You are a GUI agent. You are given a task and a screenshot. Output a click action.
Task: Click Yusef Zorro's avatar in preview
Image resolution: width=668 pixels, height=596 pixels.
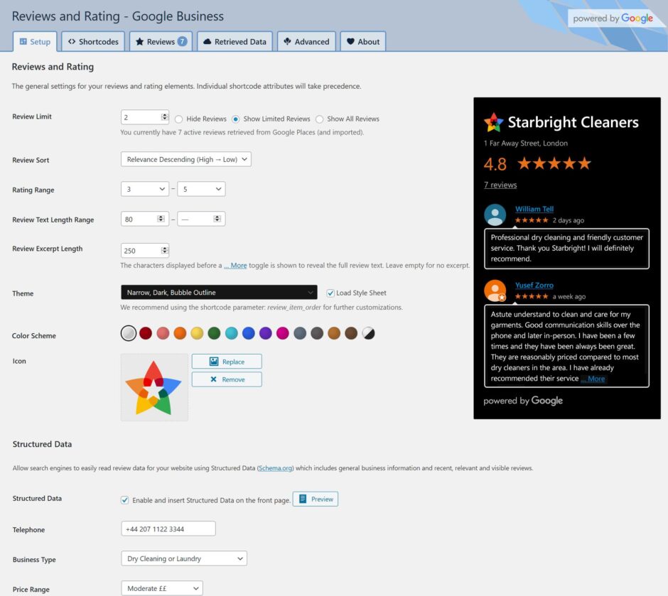(495, 291)
